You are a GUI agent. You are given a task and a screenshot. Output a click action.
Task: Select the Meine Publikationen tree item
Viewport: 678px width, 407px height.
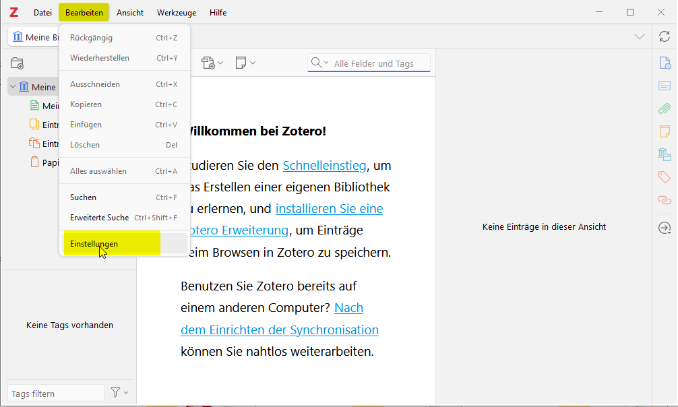click(x=43, y=106)
